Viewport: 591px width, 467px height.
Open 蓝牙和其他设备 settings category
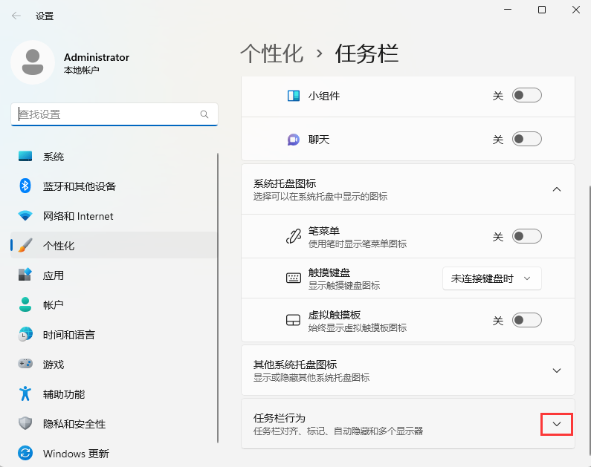coord(114,186)
